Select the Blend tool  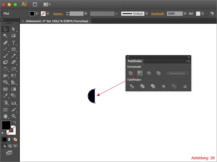coord(13,96)
